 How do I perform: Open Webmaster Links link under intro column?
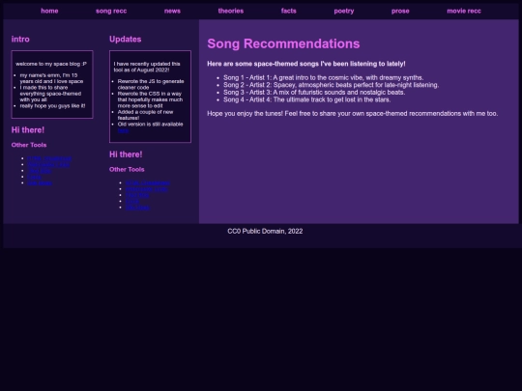48,164
